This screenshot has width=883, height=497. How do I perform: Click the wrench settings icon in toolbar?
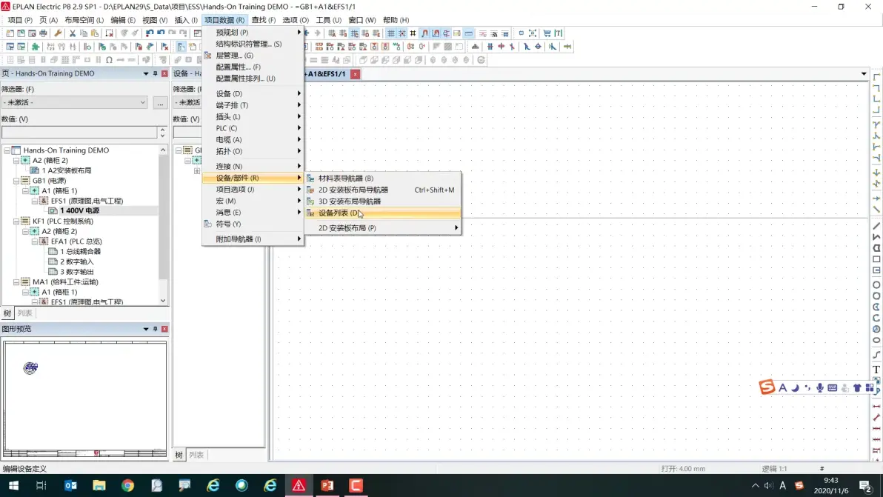click(58, 33)
